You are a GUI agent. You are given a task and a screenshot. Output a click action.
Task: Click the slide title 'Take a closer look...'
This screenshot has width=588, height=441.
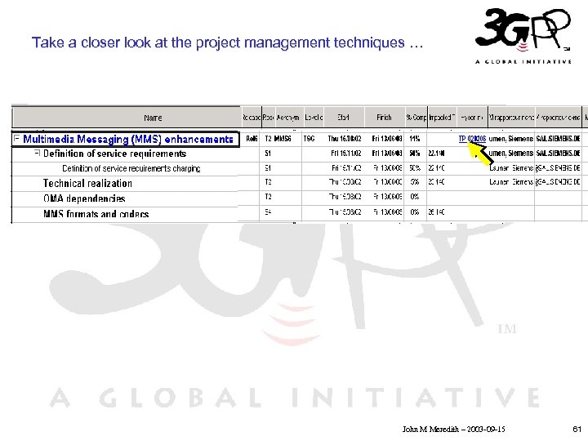[227, 42]
